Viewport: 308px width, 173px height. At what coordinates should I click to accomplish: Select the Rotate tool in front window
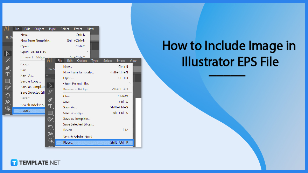tap(50, 127)
